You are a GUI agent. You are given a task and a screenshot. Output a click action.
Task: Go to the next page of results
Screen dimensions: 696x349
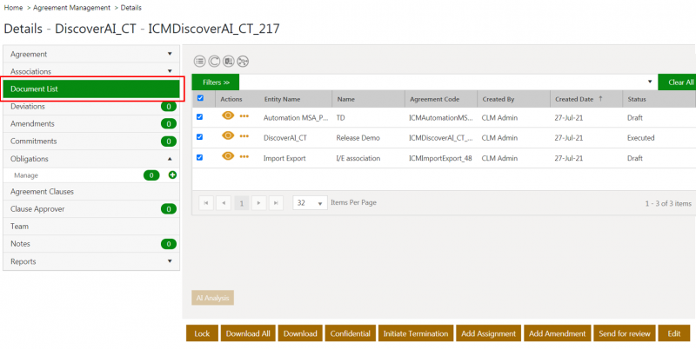tap(258, 203)
